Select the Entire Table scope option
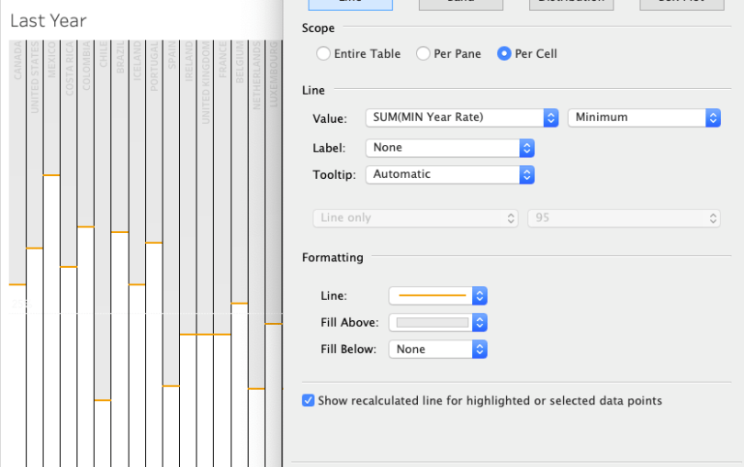 [323, 54]
